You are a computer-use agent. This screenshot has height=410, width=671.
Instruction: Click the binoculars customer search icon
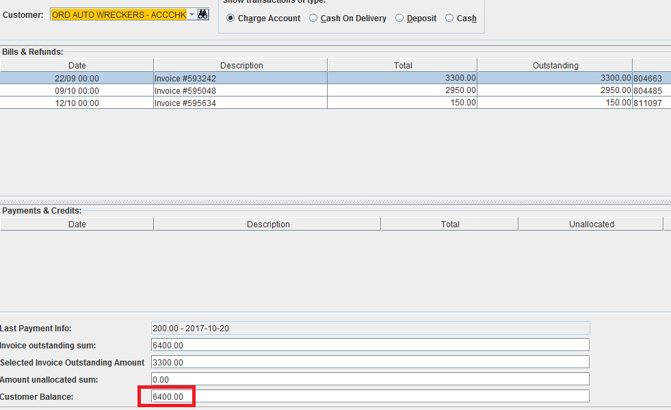pyautogui.click(x=203, y=14)
